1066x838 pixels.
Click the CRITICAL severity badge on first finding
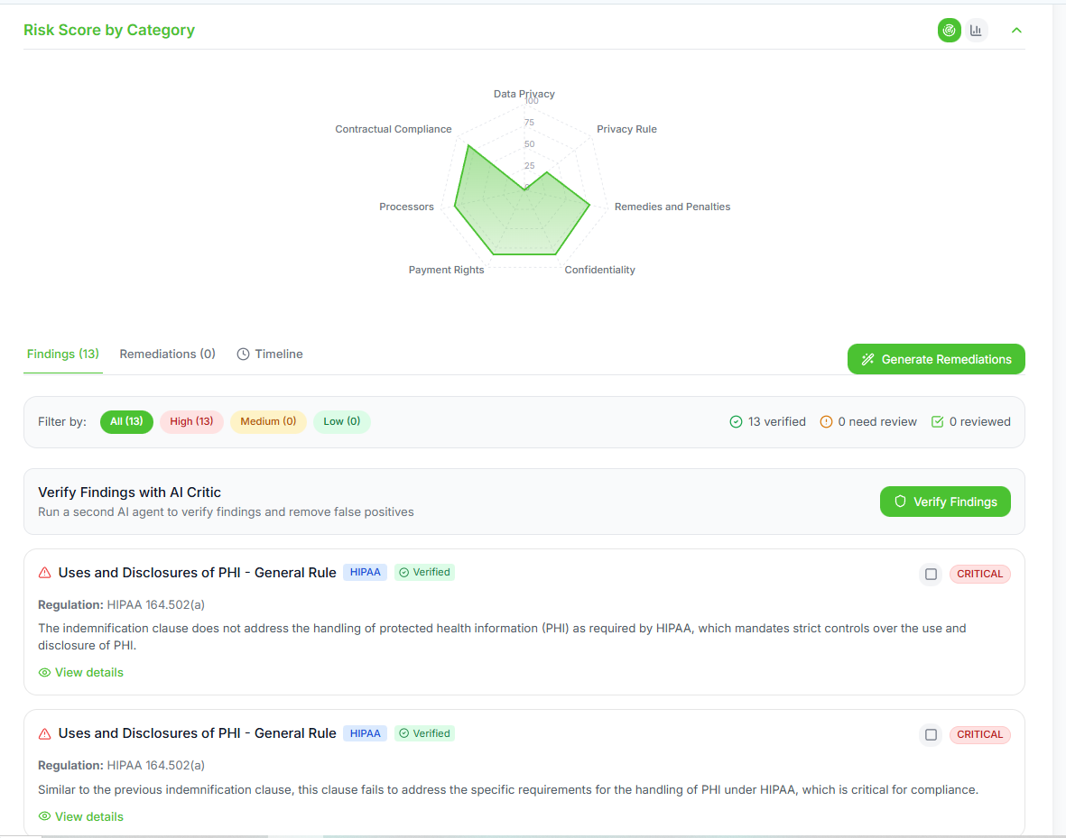coord(979,574)
